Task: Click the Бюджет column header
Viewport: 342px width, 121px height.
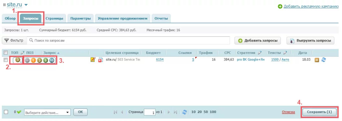Action: [x=154, y=52]
